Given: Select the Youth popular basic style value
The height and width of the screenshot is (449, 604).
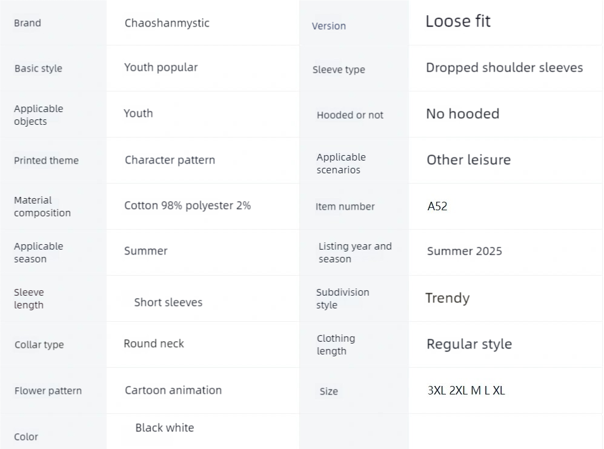Looking at the screenshot, I should pos(161,67).
